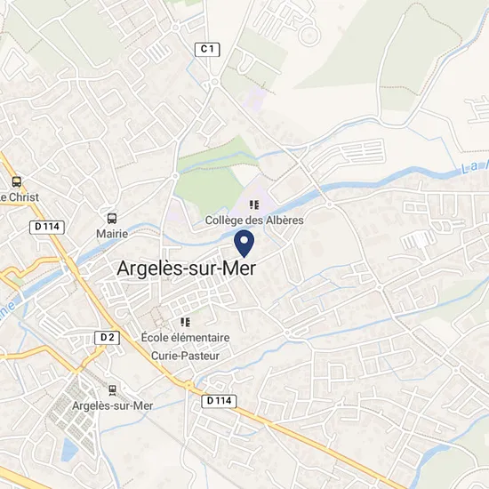
Task: Select the Argelès-sur-Mer train station icon
Action: pyautogui.click(x=112, y=390)
